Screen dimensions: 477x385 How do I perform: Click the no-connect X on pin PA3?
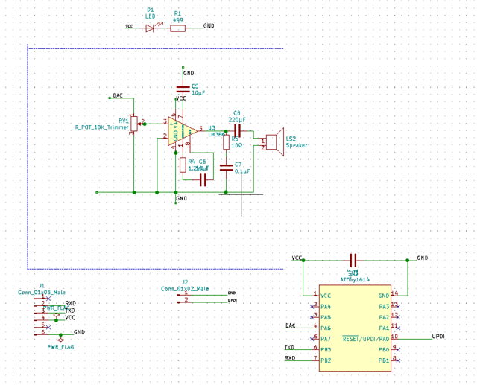(x=398, y=307)
